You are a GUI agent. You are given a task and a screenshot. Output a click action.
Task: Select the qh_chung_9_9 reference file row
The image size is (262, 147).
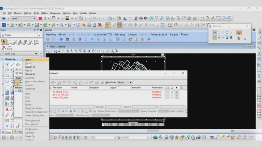click(61, 92)
